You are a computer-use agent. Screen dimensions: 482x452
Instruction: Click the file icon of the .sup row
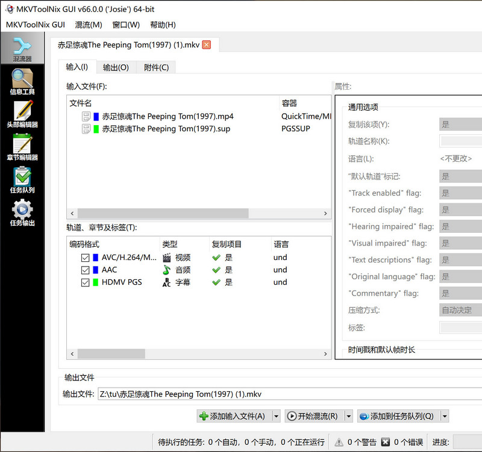(86, 129)
